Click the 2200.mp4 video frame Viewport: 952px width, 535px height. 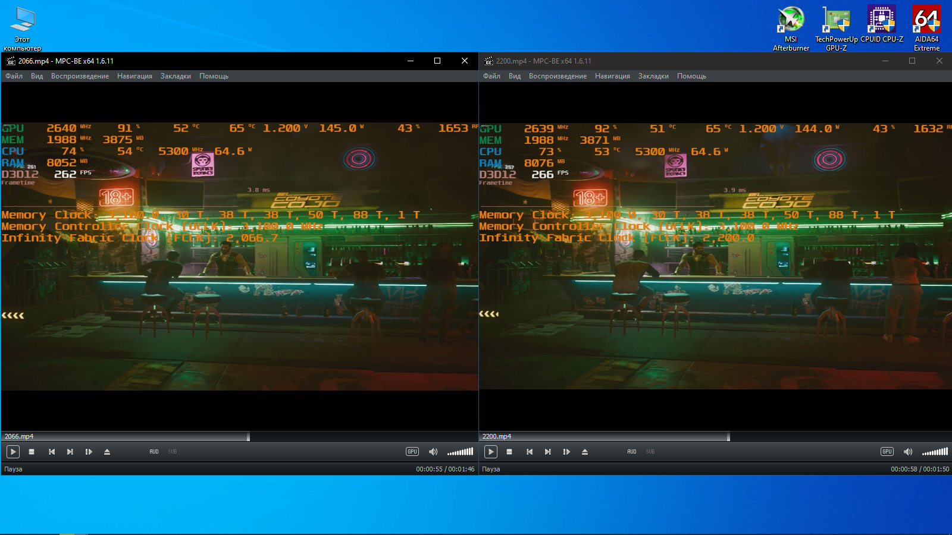715,256
